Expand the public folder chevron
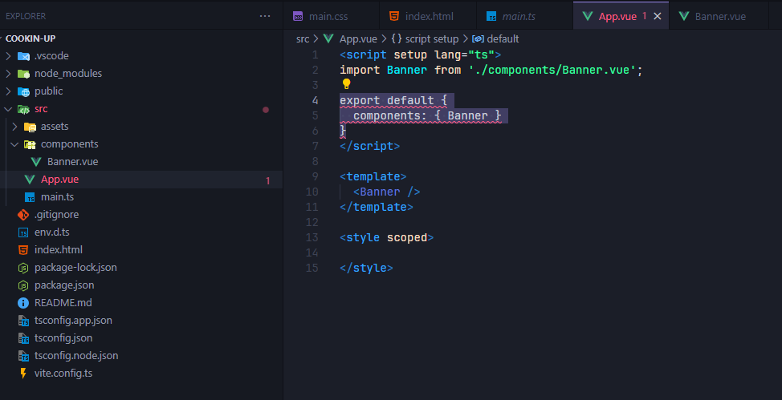This screenshot has height=400, width=782. click(x=9, y=91)
